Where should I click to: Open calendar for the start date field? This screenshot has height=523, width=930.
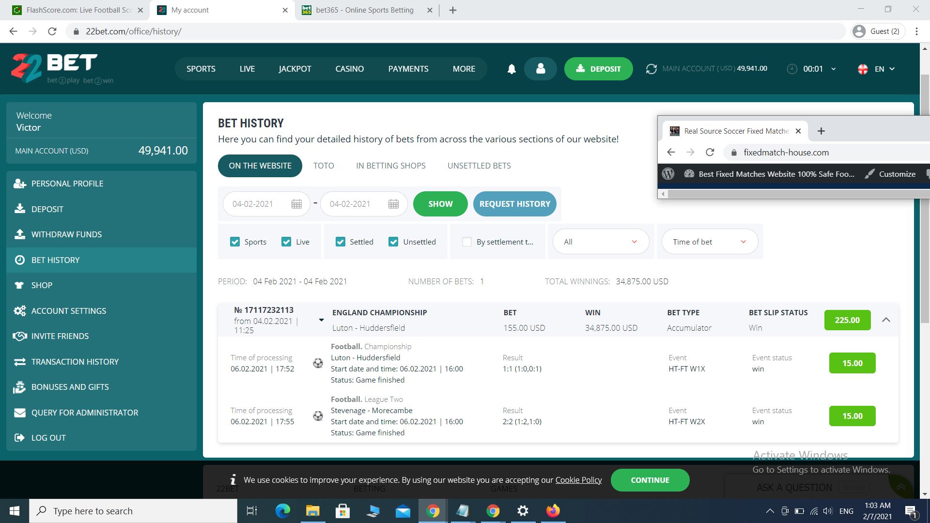point(296,204)
